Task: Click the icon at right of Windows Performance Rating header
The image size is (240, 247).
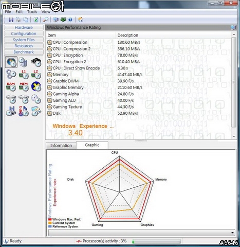Action: 233,27
